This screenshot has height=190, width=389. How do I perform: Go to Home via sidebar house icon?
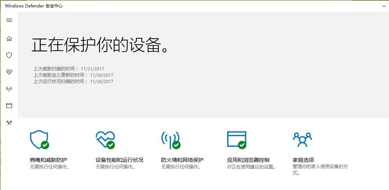9,39
